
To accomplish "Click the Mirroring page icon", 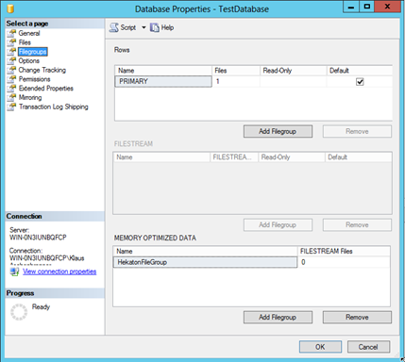I will click(11, 97).
